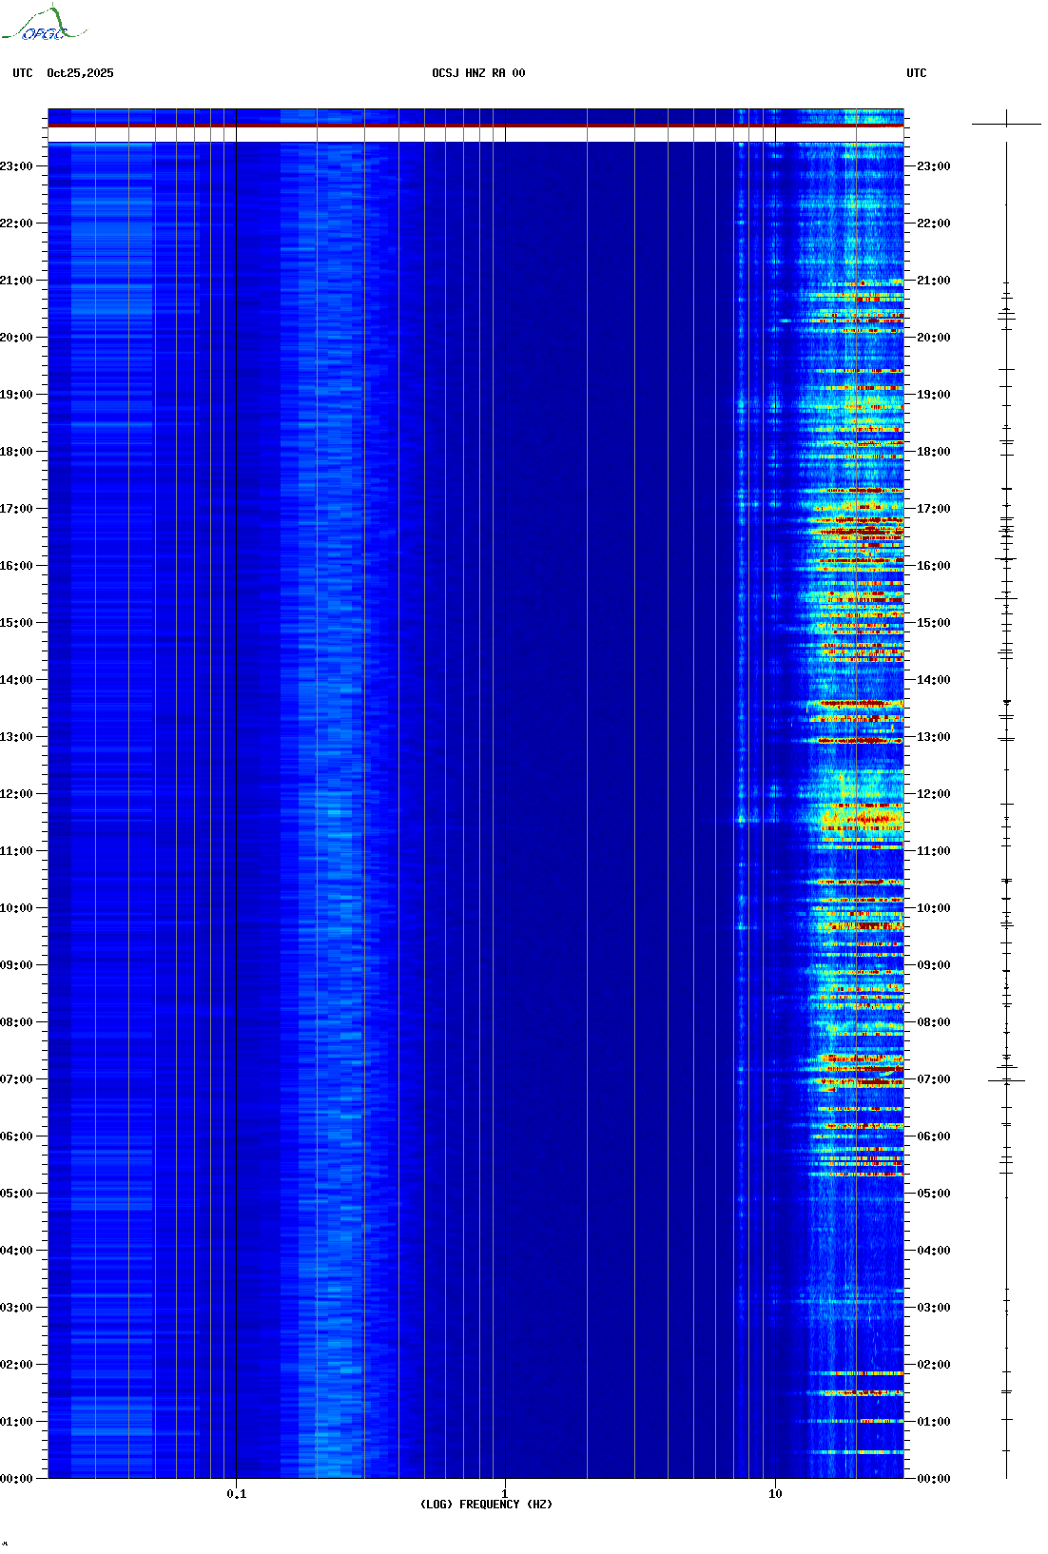Screen dimensions: 1048x1554
Task: Click the (LOG) FREQUENCY (HZ) axis title
Action: coord(486,1504)
